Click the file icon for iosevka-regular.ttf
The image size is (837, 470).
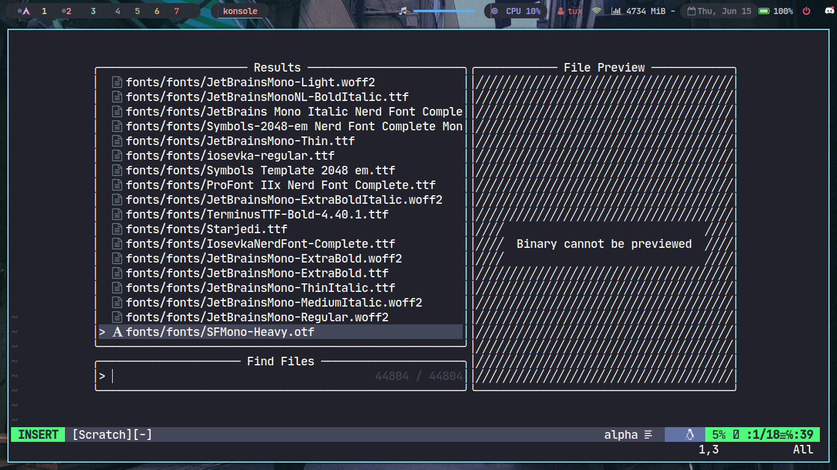117,155
